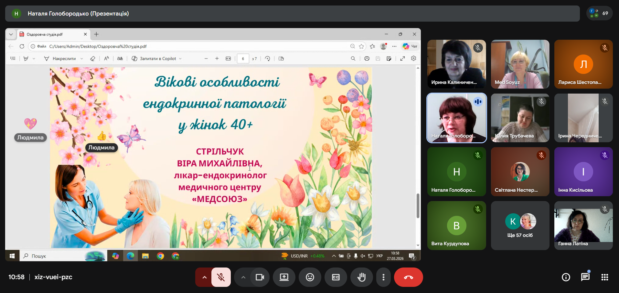Screen dimensions: 619x293
Task: Open more options three-dot menu
Action: 383,277
